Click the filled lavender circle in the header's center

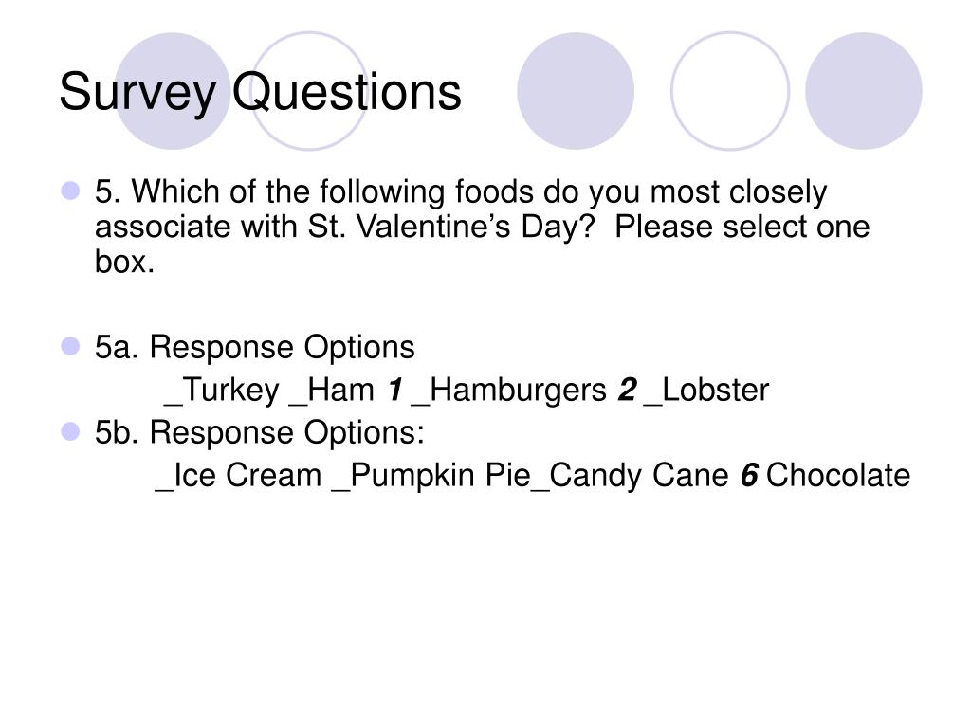tap(576, 91)
